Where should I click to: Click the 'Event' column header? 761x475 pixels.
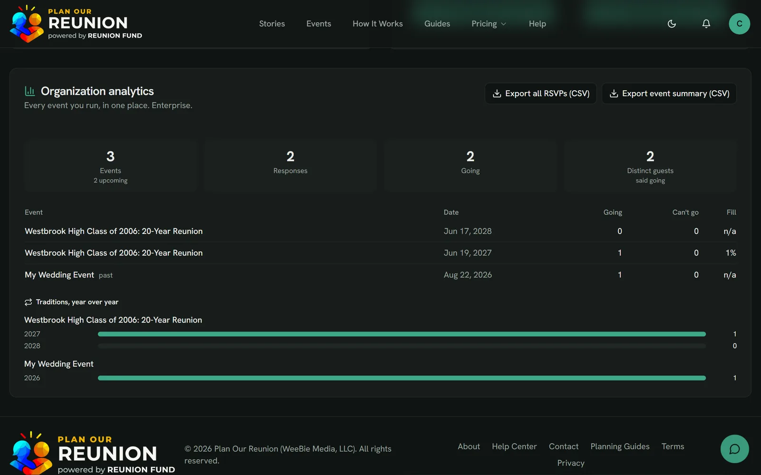click(x=34, y=212)
